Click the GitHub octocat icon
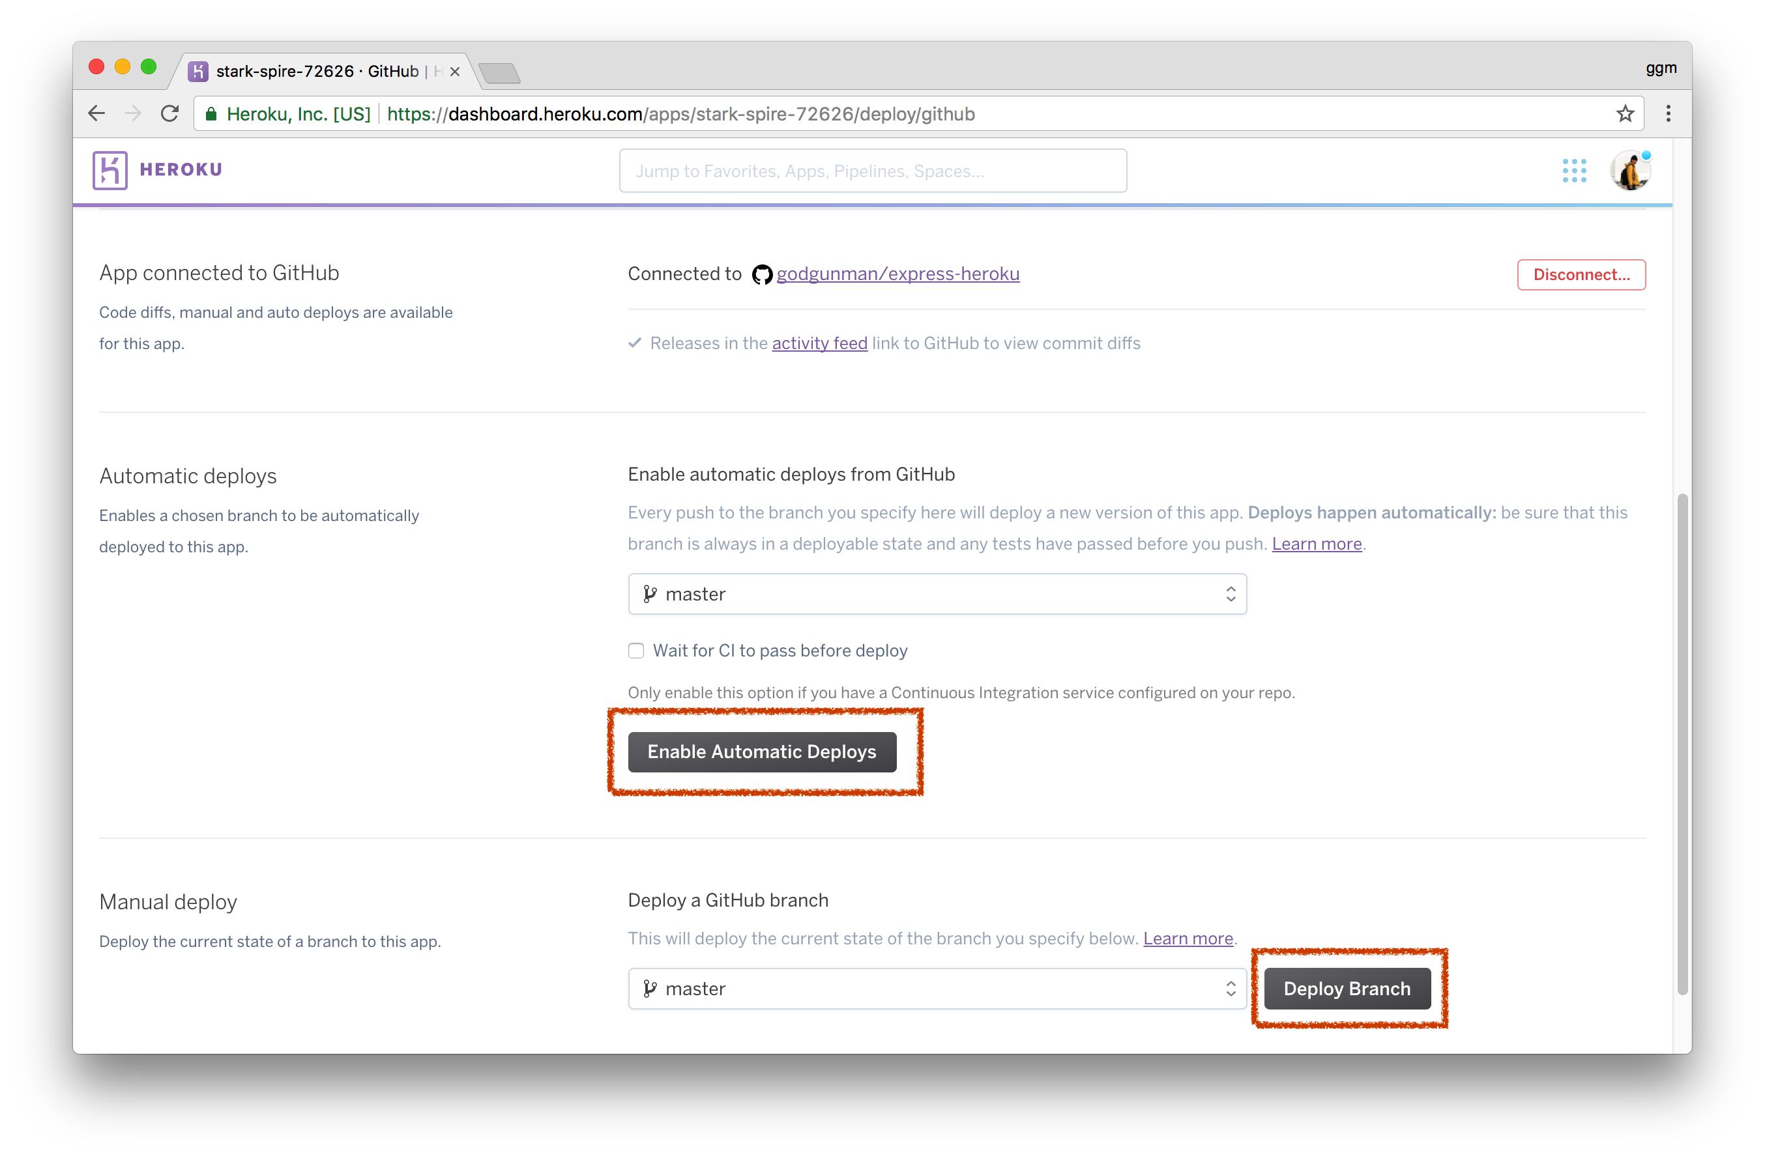 (762, 275)
